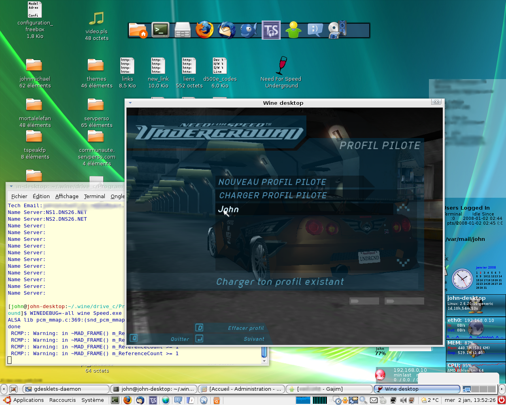Click the terminal scrollbar down arrow
This screenshot has width=506, height=405.
[x=264, y=360]
